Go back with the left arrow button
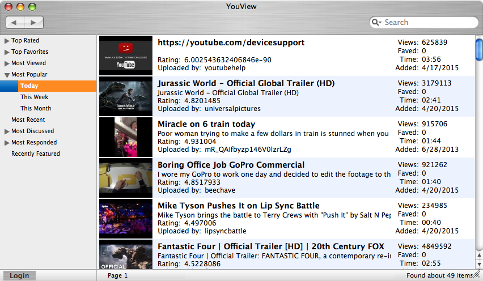The width and height of the screenshot is (483, 281). pyautogui.click(x=15, y=23)
